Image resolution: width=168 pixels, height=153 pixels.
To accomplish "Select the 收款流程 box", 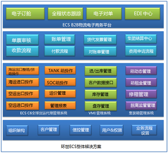I will click(x=22, y=51).
